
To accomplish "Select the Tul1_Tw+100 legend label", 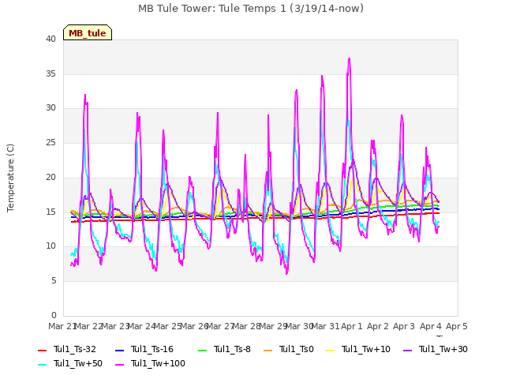I will (x=158, y=363).
